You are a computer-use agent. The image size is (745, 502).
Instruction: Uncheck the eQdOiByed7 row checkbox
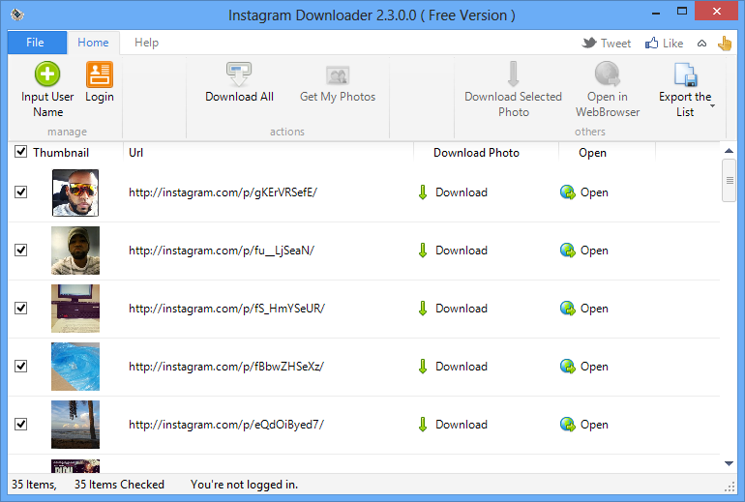20,424
